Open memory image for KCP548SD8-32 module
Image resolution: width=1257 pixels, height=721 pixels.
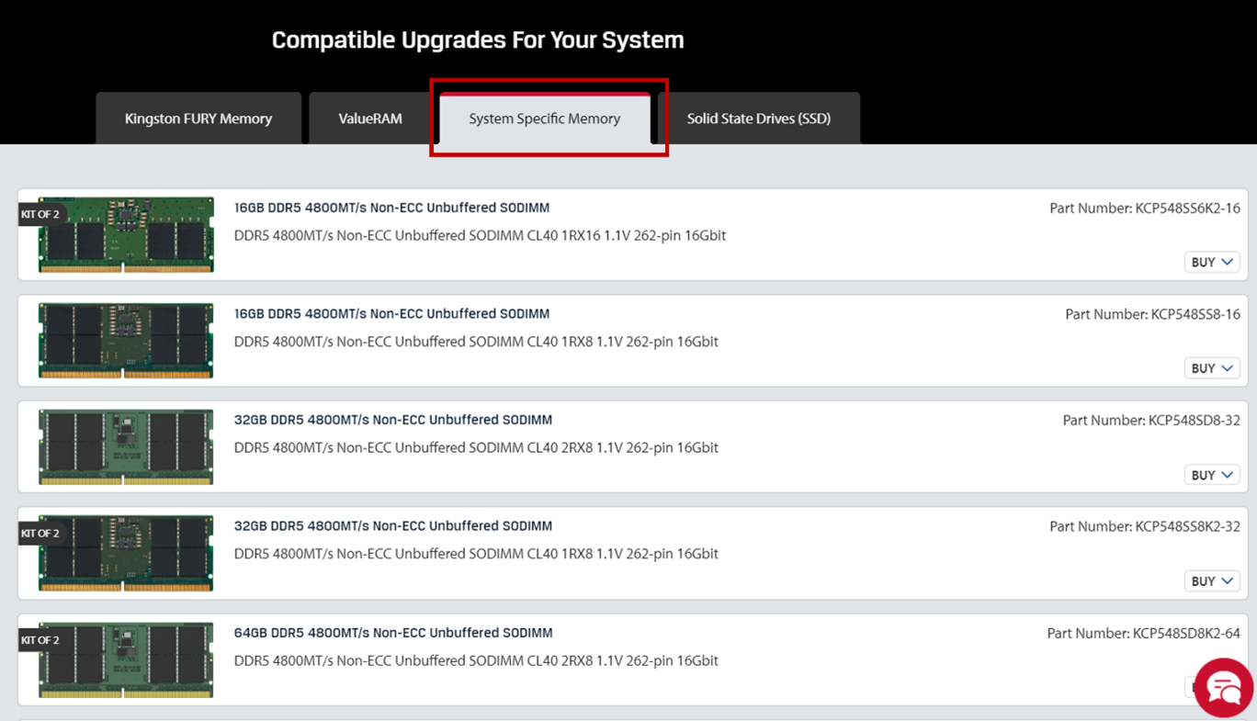[126, 447]
